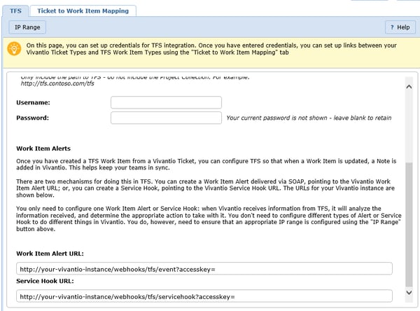
Task: Click the scrollbar up arrow
Action: [x=409, y=84]
